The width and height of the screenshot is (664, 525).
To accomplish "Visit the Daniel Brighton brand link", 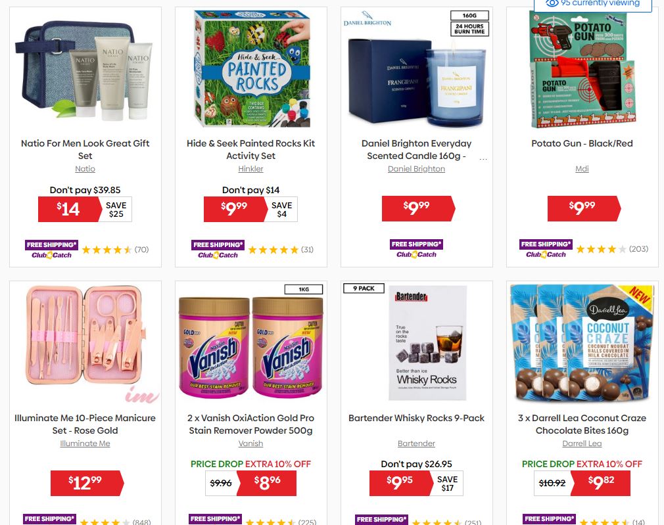I will (416, 168).
